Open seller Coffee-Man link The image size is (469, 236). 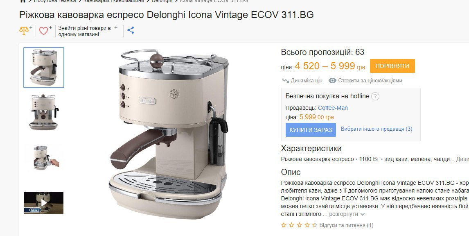pos(333,108)
